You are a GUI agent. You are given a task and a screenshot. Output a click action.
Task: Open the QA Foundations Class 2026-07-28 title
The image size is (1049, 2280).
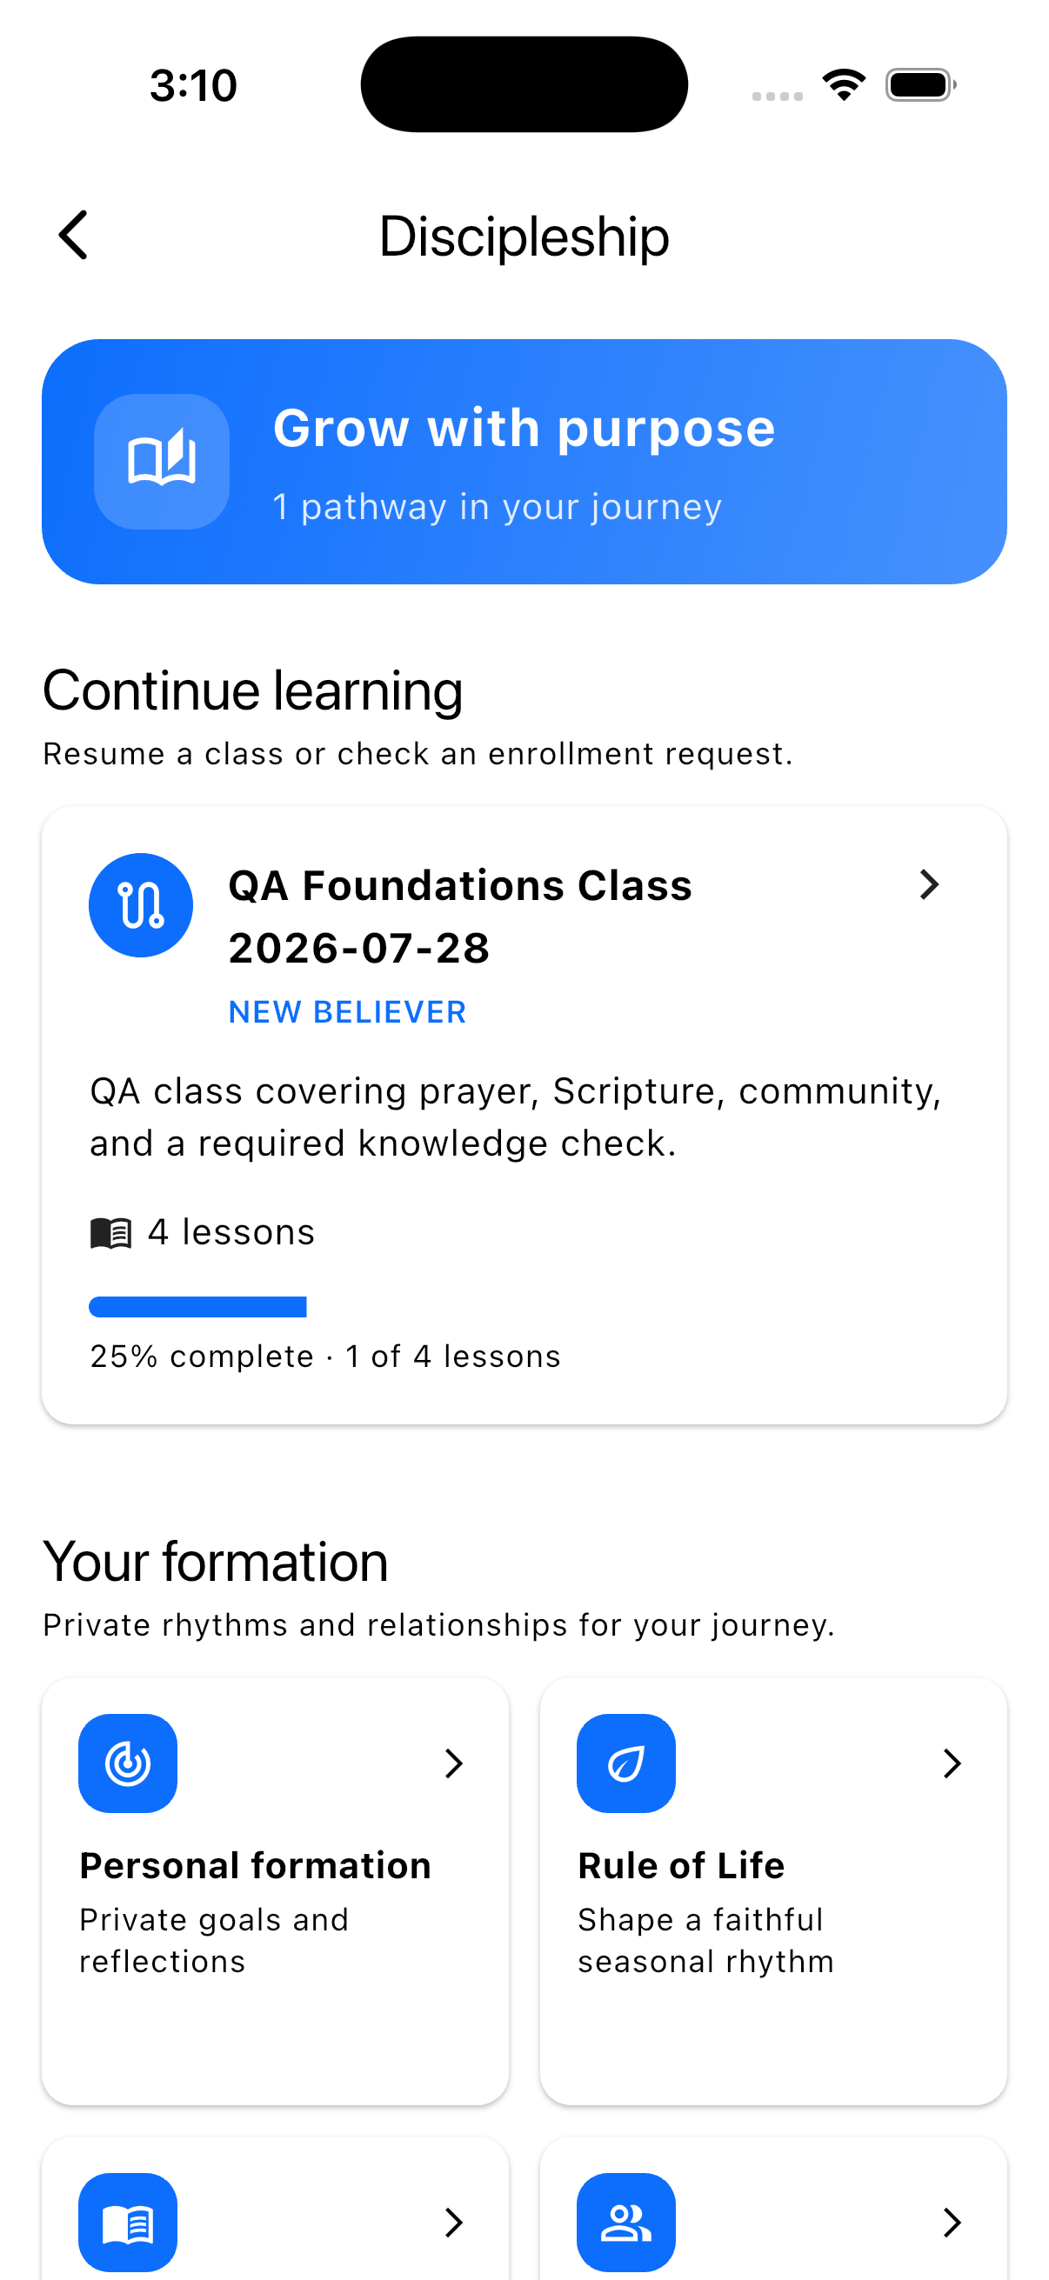[460, 917]
